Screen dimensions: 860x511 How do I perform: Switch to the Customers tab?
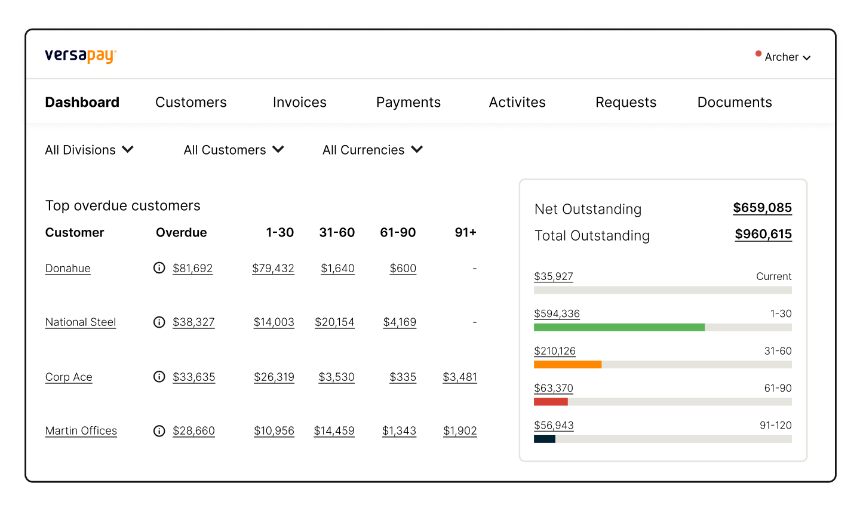(191, 103)
